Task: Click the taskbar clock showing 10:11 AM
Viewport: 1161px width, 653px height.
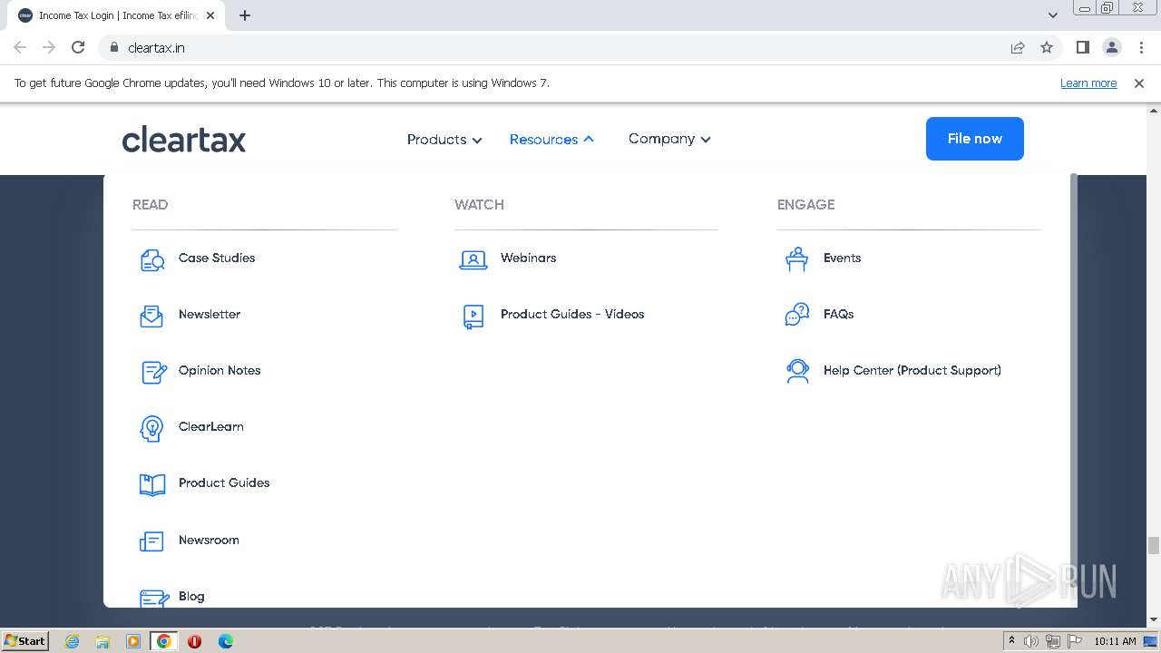Action: tap(1115, 641)
